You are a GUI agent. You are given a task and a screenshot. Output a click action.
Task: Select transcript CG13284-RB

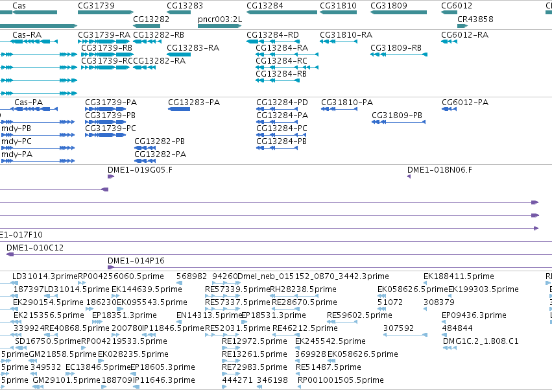[281, 74]
